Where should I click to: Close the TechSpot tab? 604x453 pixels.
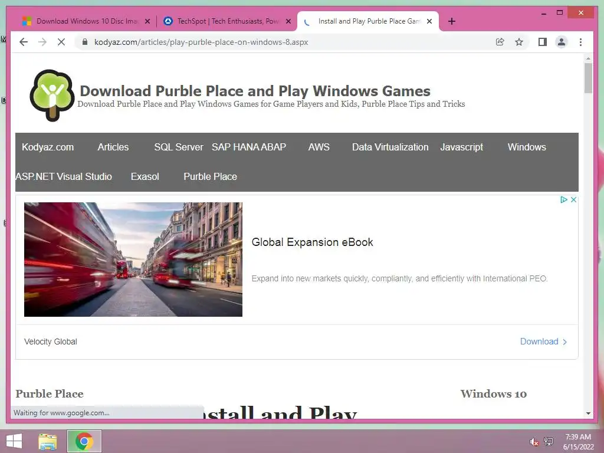[288, 21]
